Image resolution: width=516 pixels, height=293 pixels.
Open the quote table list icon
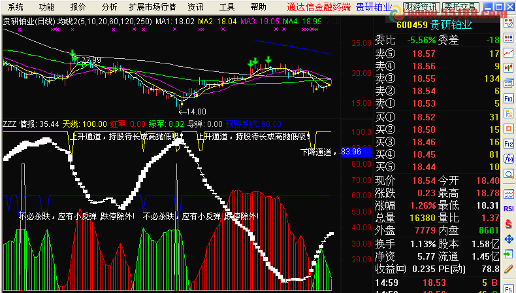[509, 38]
